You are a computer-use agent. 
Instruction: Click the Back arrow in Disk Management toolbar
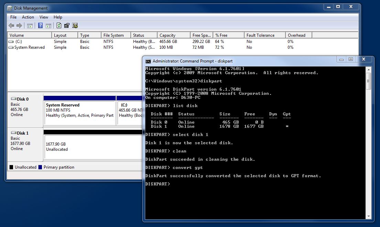11,25
